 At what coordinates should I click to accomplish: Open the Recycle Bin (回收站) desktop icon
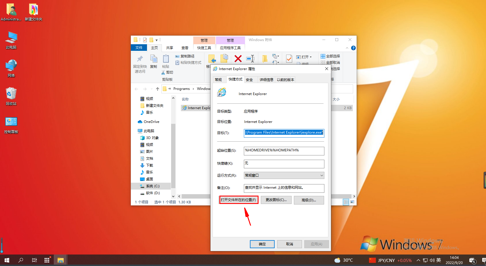[11, 96]
